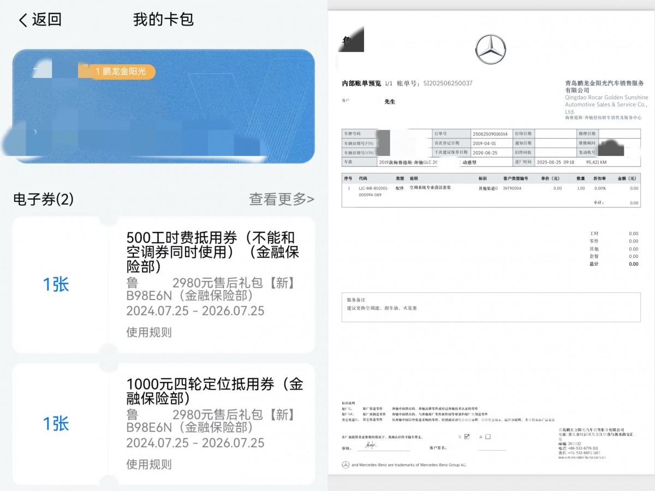The height and width of the screenshot is (491, 655).
Task: Select the validity dates on the 500工时费 coupon
Action: tap(195, 311)
